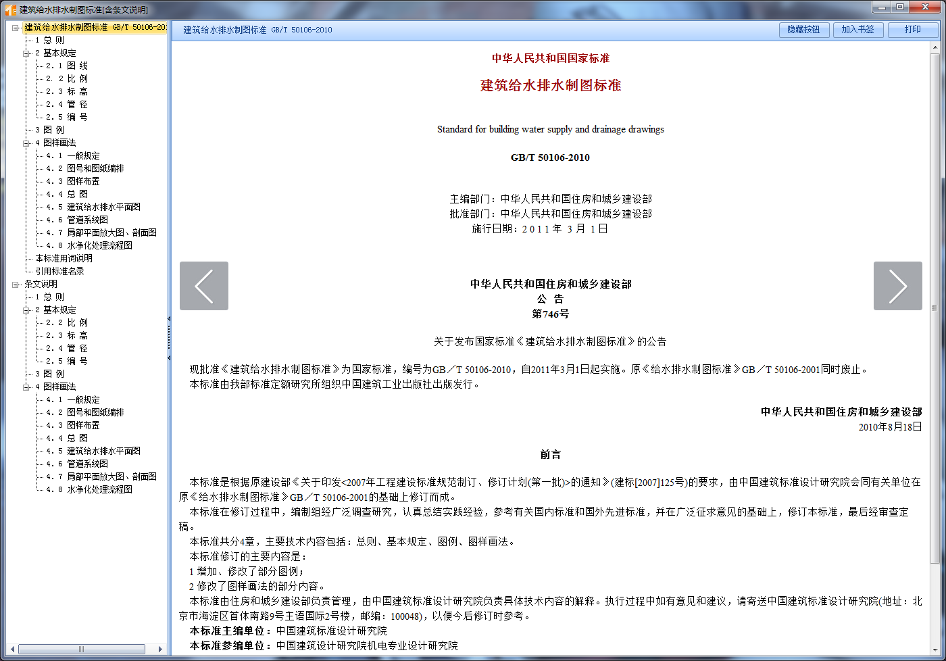The height and width of the screenshot is (661, 946).
Task: Open 4.1 一般规定 in the main standard section
Action: point(73,156)
